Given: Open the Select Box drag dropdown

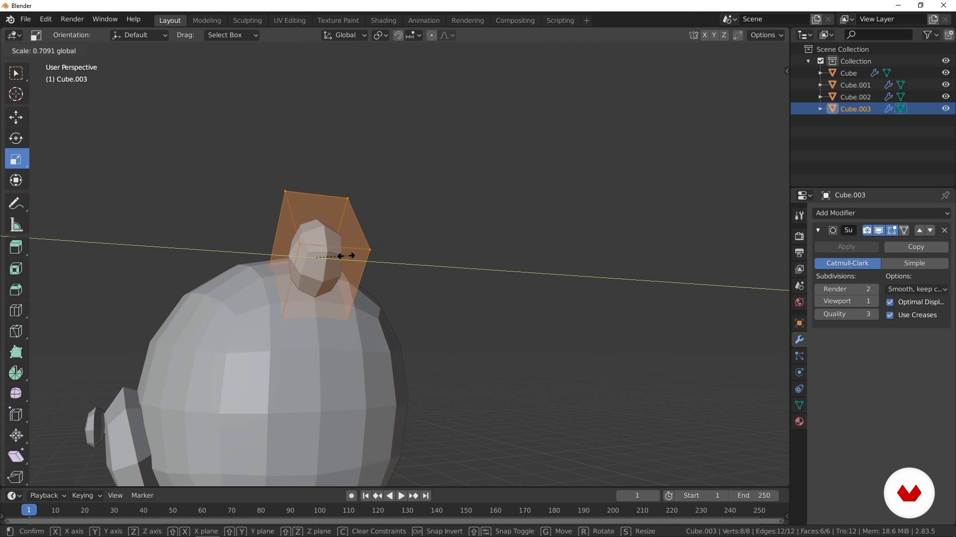Looking at the screenshot, I should [232, 35].
